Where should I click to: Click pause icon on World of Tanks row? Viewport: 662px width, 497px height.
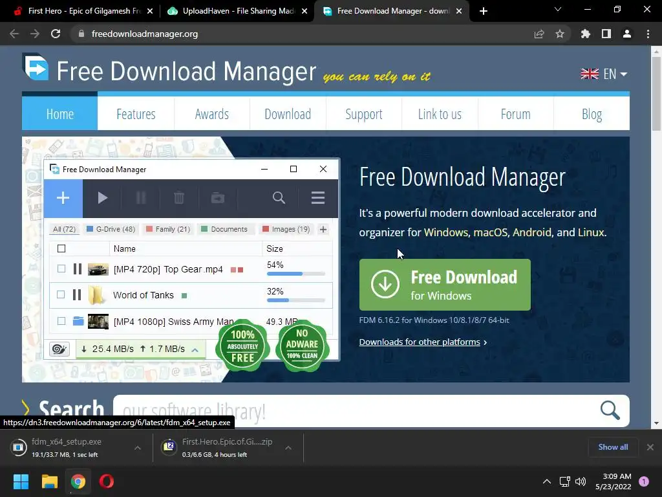pyautogui.click(x=77, y=295)
